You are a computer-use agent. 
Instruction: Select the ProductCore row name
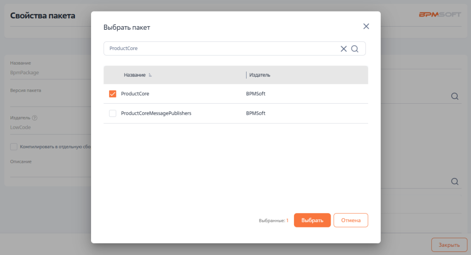coord(135,94)
